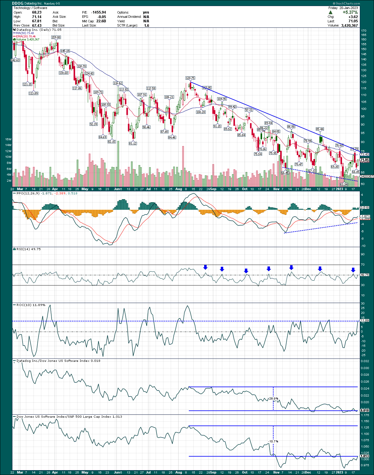This screenshot has width=374, height=475.
Task: Click the 100.28 price label
Action: coord(201,112)
